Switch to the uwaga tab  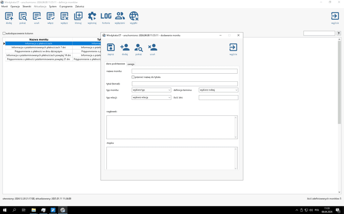[x=131, y=64]
